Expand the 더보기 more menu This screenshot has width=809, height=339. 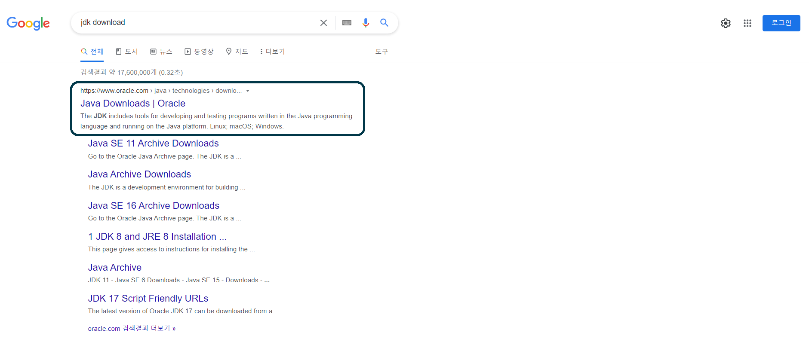click(x=272, y=52)
